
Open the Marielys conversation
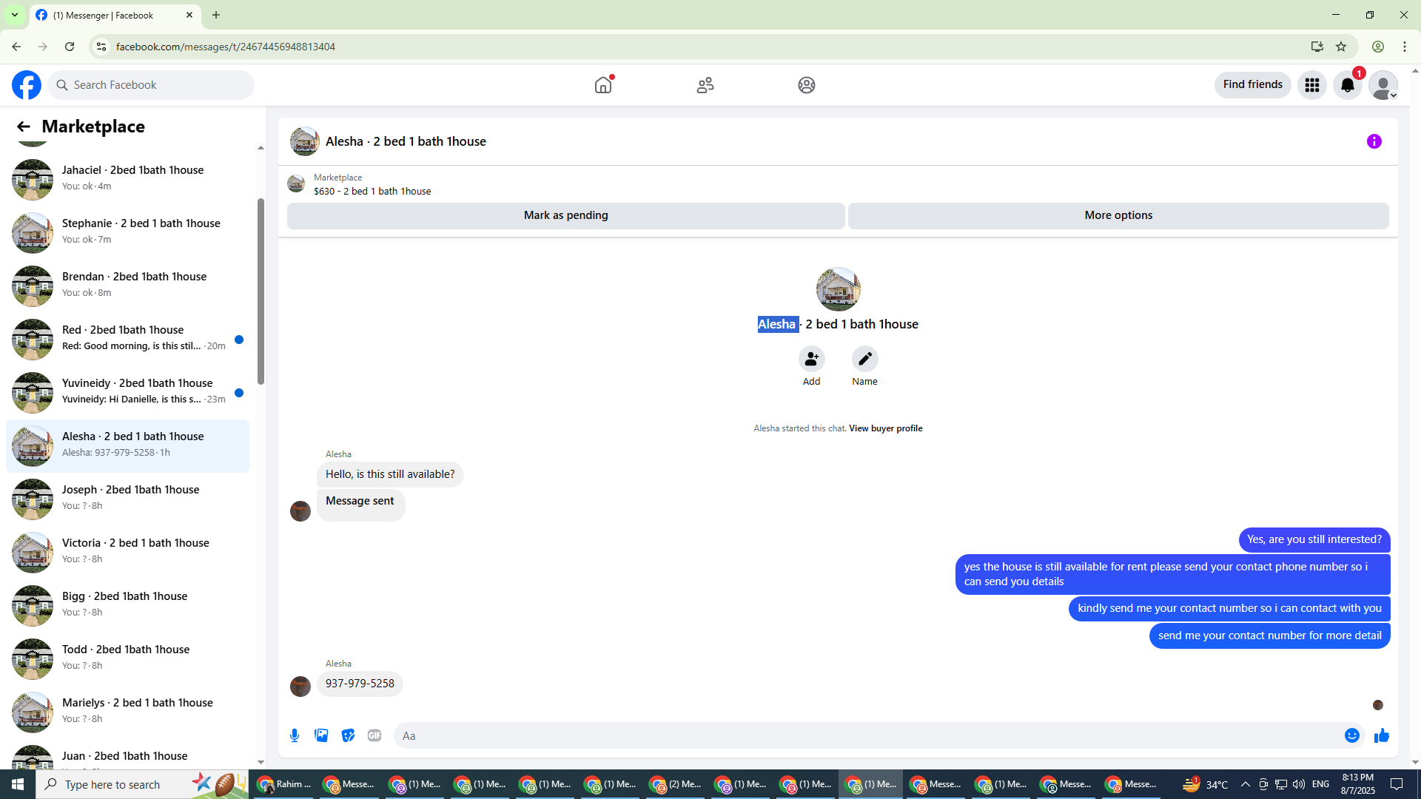[127, 712]
